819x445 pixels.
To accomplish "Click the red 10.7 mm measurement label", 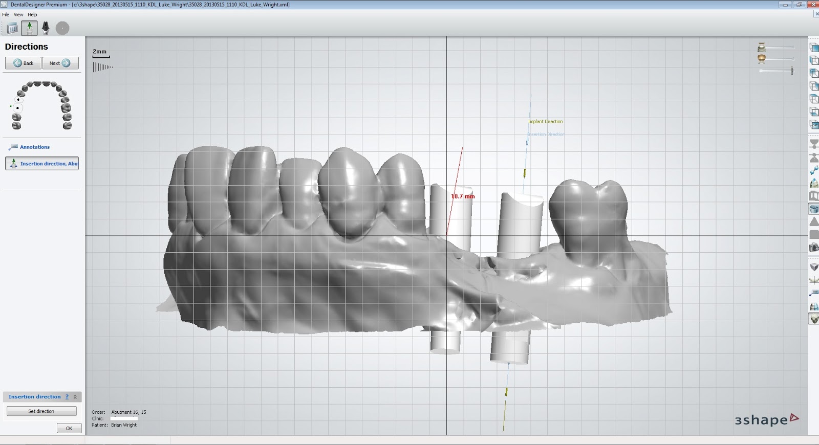I will [463, 196].
